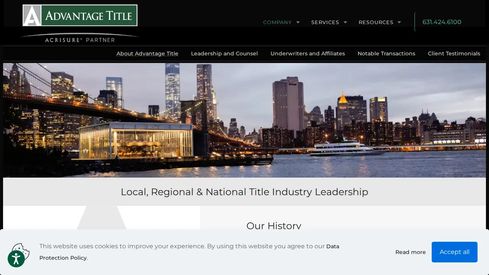Open Leadership and Counsel page
The image size is (489, 275).
click(x=224, y=53)
